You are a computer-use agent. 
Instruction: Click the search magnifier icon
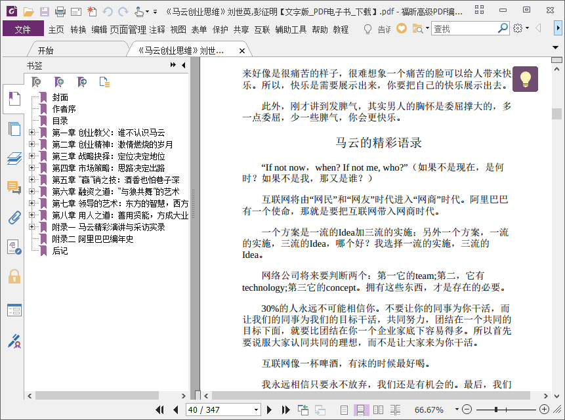[x=503, y=28]
